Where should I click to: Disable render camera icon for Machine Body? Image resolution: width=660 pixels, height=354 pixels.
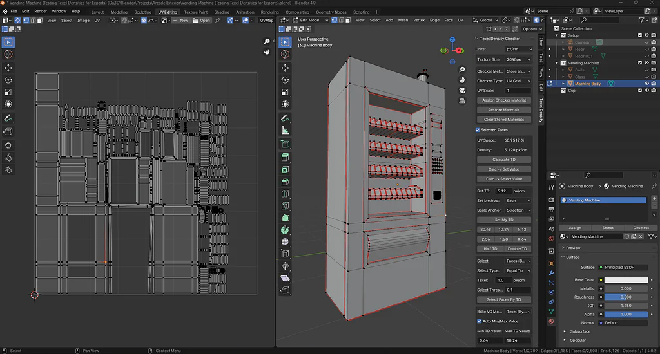[x=654, y=84]
